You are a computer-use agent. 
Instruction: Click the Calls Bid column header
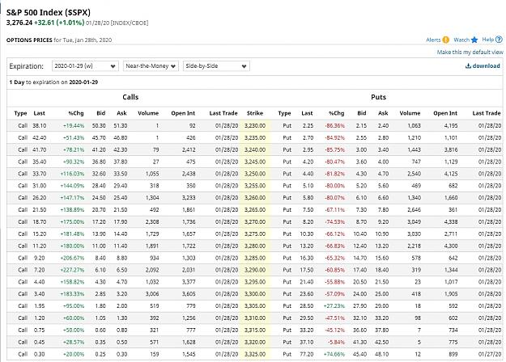[x=101, y=113]
